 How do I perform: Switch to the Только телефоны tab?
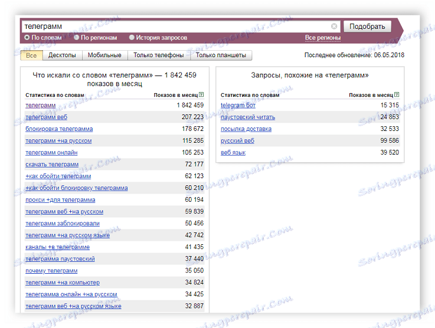pos(159,55)
